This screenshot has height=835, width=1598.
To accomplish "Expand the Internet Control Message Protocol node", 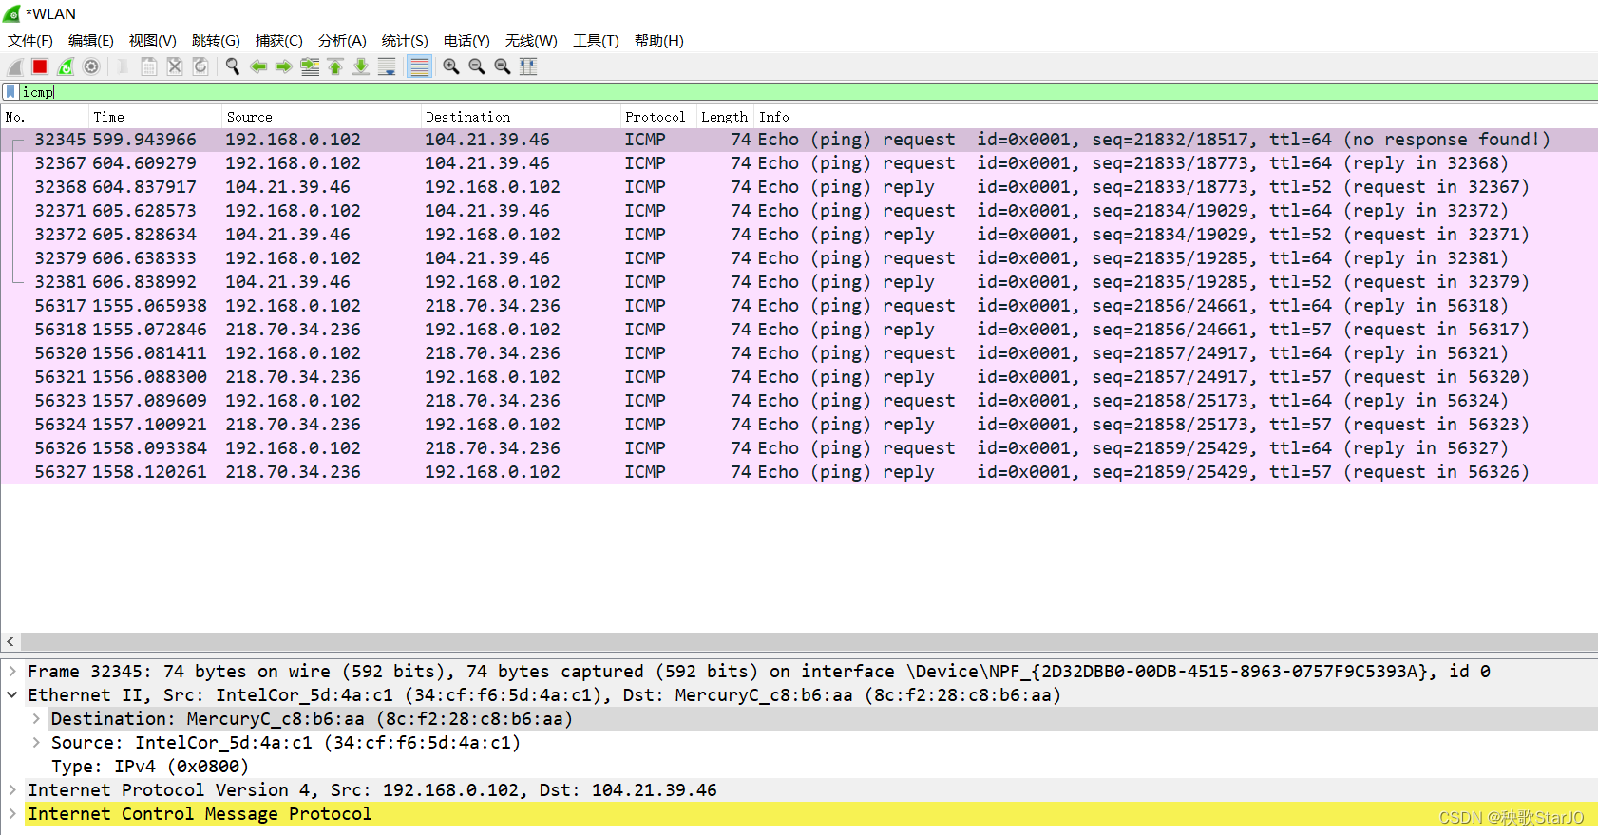I will point(12,814).
